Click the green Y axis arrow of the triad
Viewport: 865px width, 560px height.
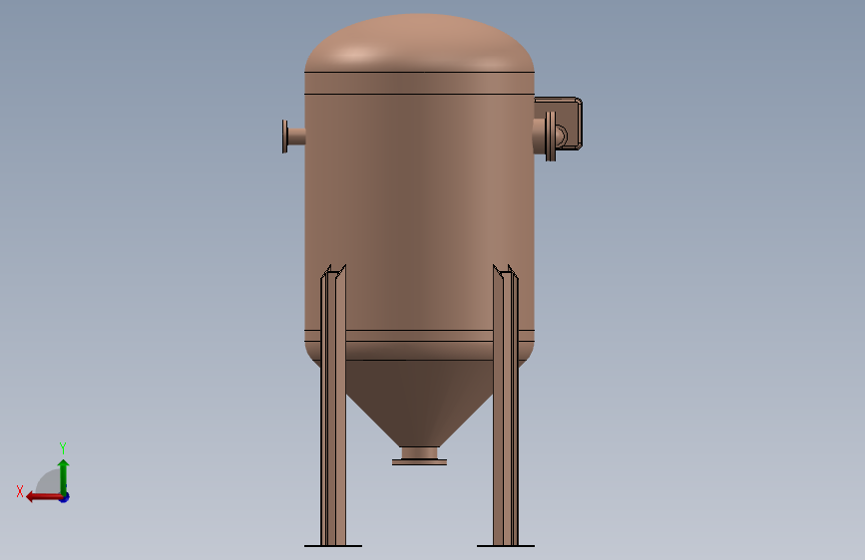point(64,476)
